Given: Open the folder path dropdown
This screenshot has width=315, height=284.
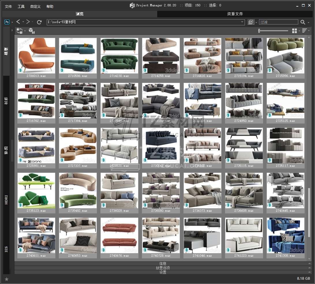Looking at the screenshot, I should pos(242,22).
